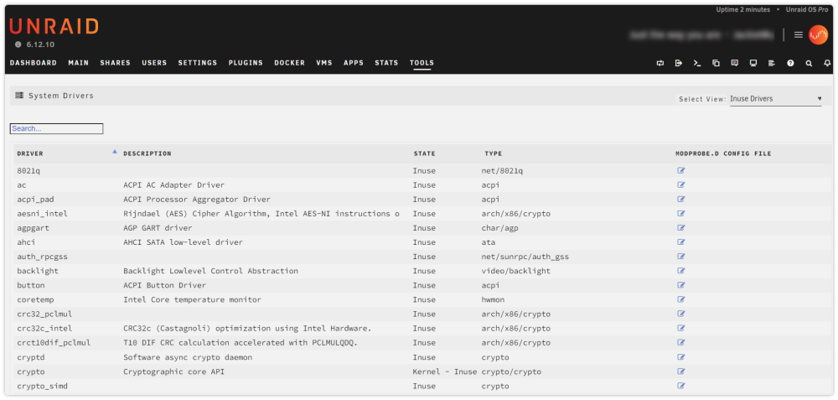Sort by Type column header
This screenshot has width=838, height=400.
[x=494, y=153]
